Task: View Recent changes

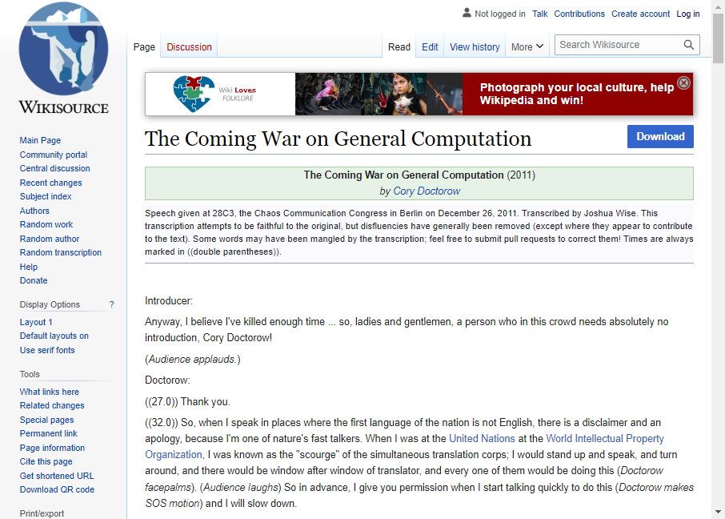Action: coord(50,183)
